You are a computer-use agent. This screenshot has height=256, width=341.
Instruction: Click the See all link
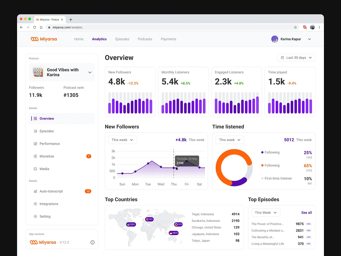(x=307, y=213)
